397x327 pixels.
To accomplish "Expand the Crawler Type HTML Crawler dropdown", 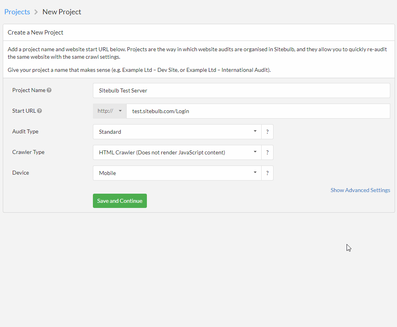I will (x=177, y=152).
